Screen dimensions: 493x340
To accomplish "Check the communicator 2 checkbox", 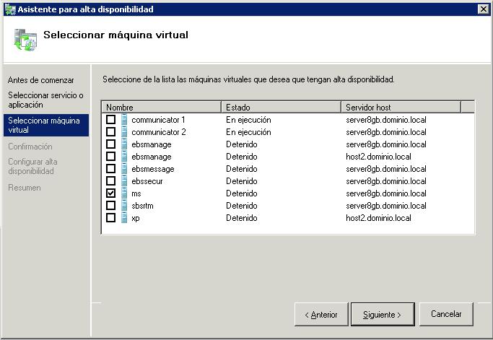I will pyautogui.click(x=110, y=132).
